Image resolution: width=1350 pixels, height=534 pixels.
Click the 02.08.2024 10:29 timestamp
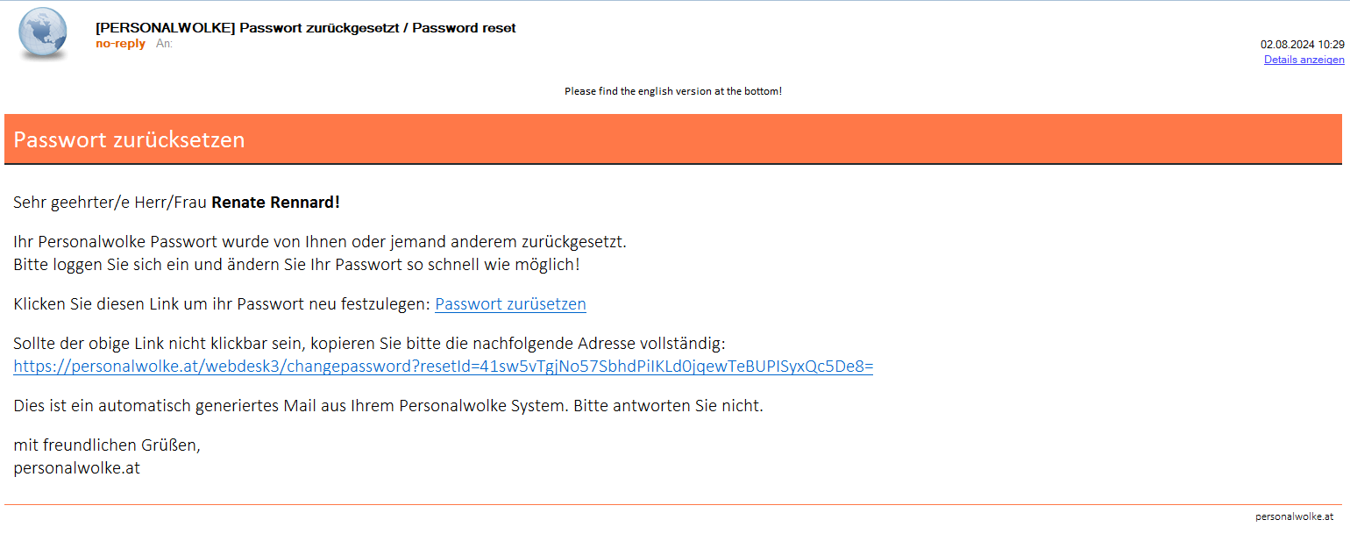tap(1302, 44)
